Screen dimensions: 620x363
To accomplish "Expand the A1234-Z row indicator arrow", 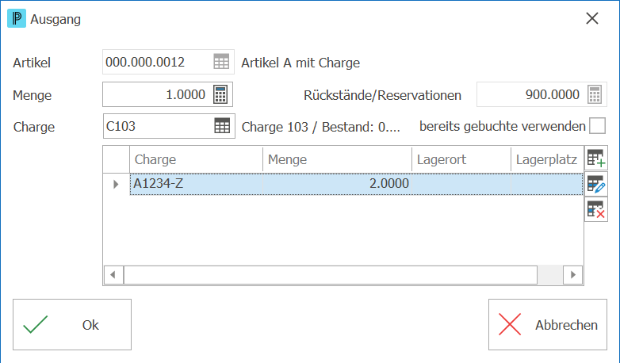I will (116, 184).
